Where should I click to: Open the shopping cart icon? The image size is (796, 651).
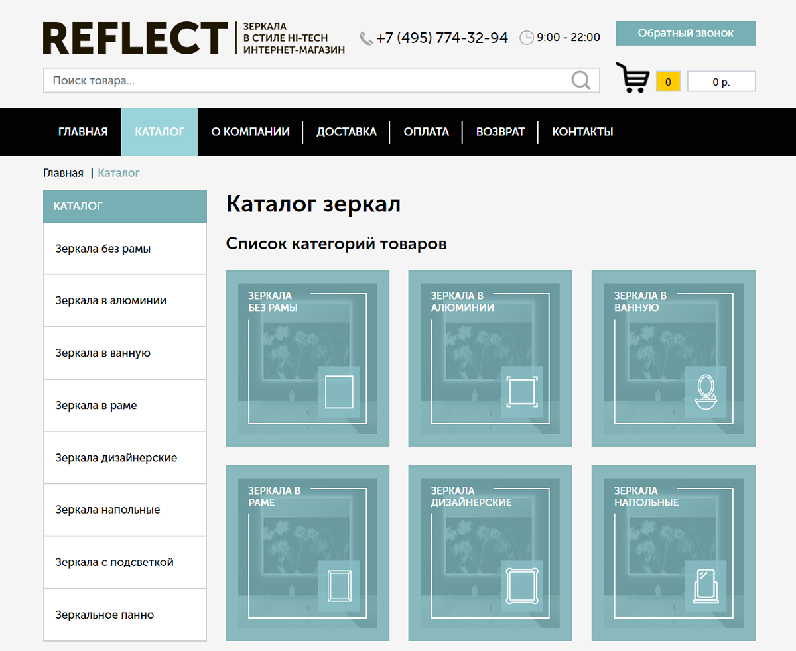coord(632,78)
